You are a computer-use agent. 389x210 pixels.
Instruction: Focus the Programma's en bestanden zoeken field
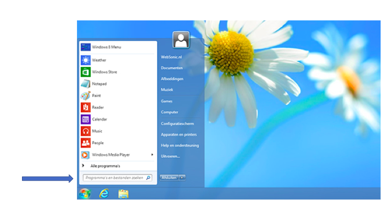[117, 178]
